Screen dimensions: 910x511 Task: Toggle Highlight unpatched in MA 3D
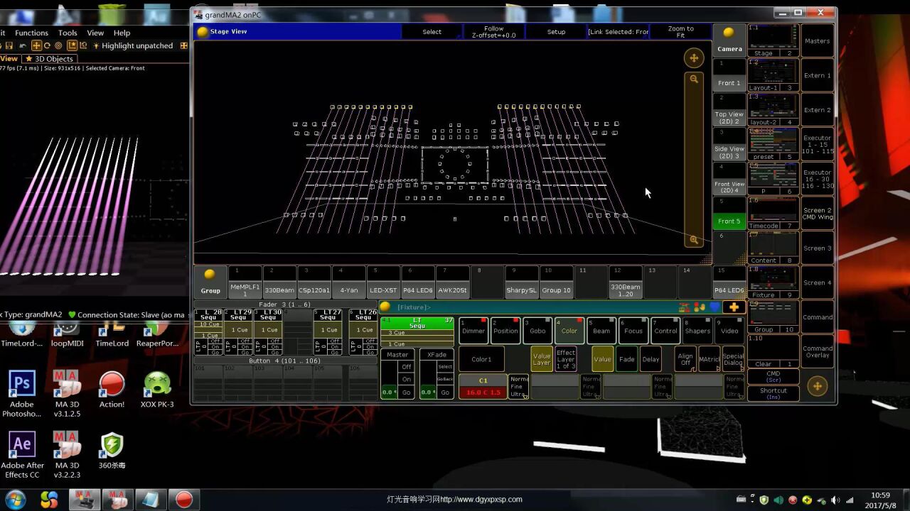[x=133, y=45]
